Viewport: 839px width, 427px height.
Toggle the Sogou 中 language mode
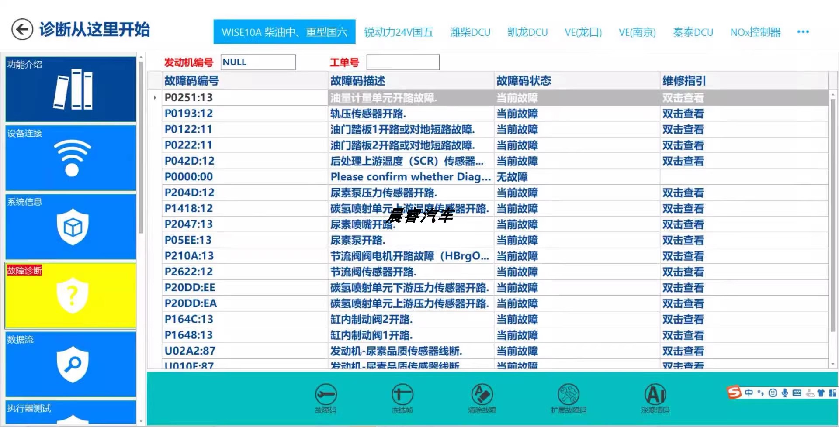(x=749, y=393)
